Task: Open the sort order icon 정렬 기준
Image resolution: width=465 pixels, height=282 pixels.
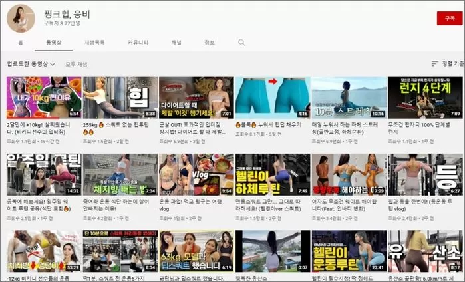Action: [x=448, y=63]
